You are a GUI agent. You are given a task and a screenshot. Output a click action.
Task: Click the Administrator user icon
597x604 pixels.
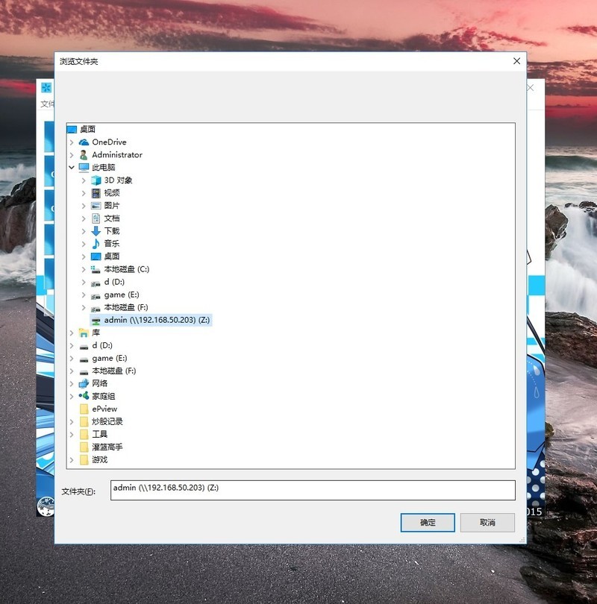click(84, 155)
